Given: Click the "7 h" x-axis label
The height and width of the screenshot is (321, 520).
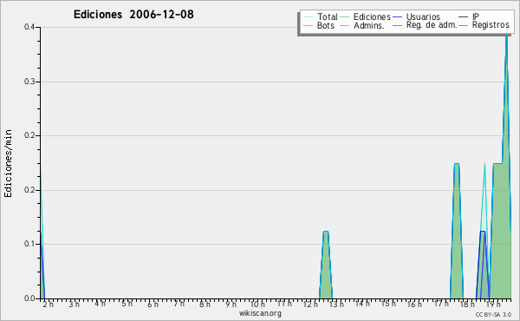Looking at the screenshot, I should 179,304.
